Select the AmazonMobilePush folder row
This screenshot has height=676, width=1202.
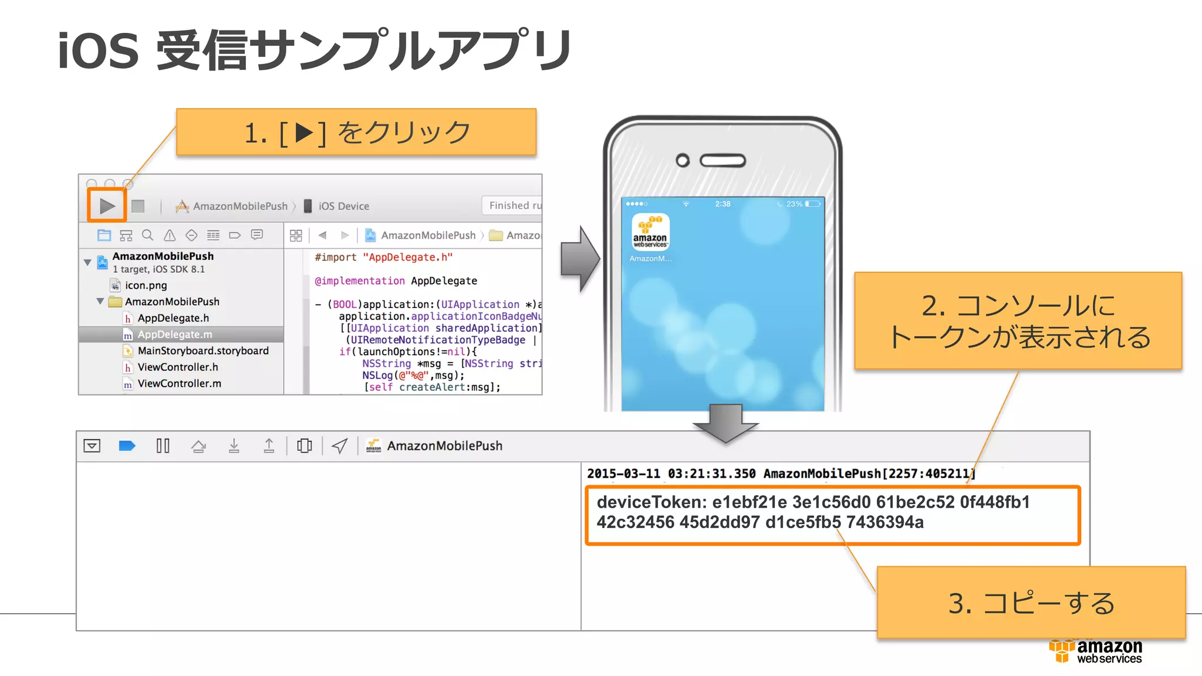click(181, 302)
